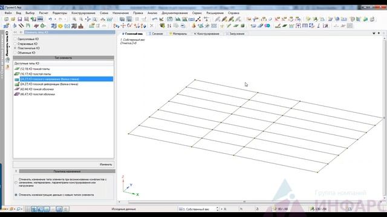387x217 pixels.
Task: Click the yellow ring toolbar icon
Action: 60,26
